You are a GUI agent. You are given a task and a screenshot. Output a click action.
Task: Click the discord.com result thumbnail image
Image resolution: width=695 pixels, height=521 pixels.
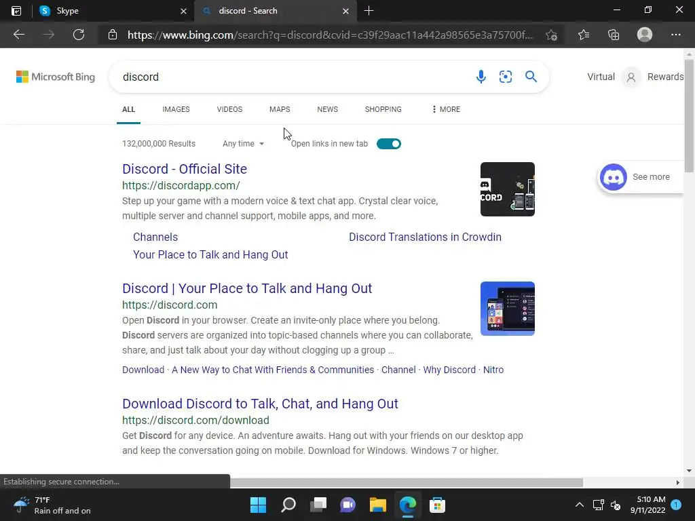coord(508,309)
